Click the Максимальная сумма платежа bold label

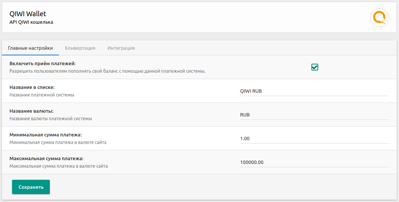46,158
